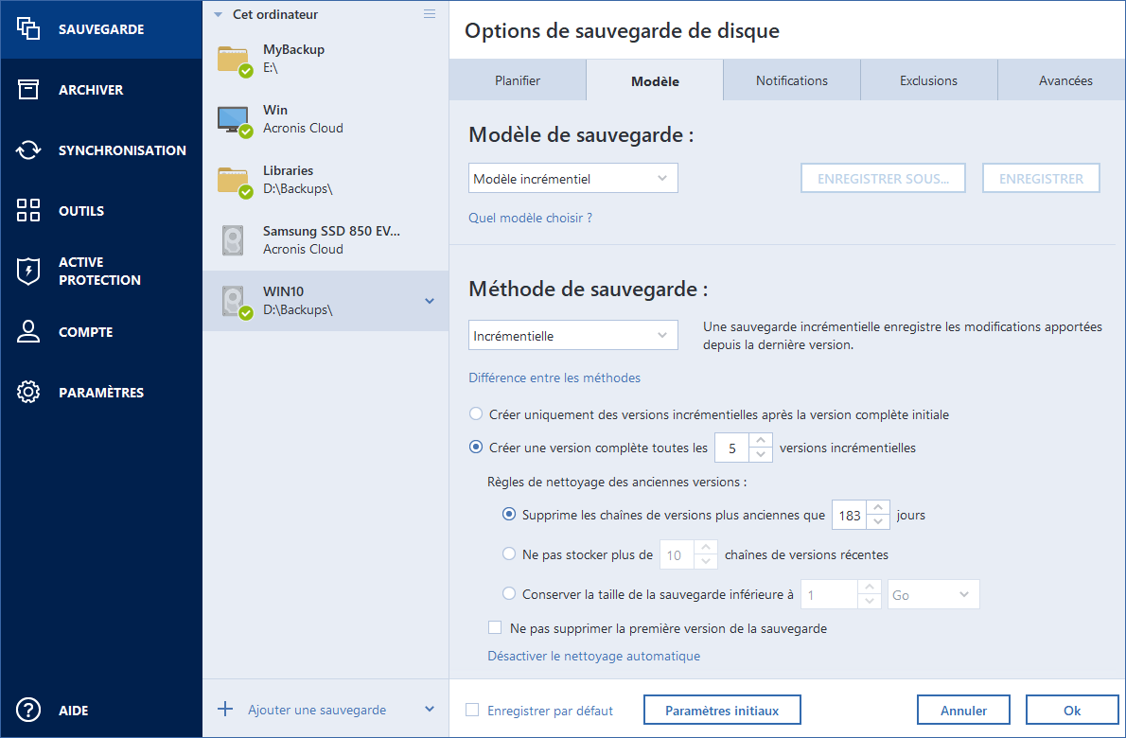The width and height of the screenshot is (1126, 738).
Task: Switch to the Planifier tab
Action: point(518,80)
